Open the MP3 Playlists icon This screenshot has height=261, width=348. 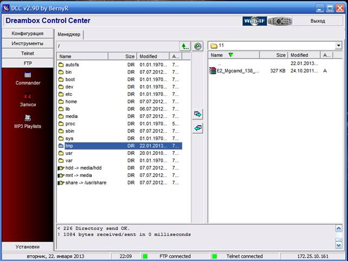(28, 122)
